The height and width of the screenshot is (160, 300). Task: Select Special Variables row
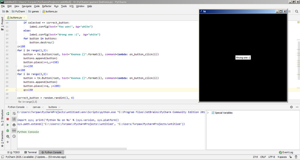tap(253, 113)
